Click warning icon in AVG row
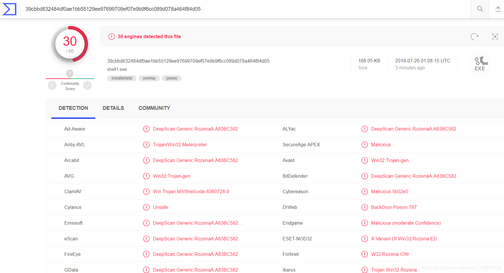This screenshot has height=273, width=504. 146,176
